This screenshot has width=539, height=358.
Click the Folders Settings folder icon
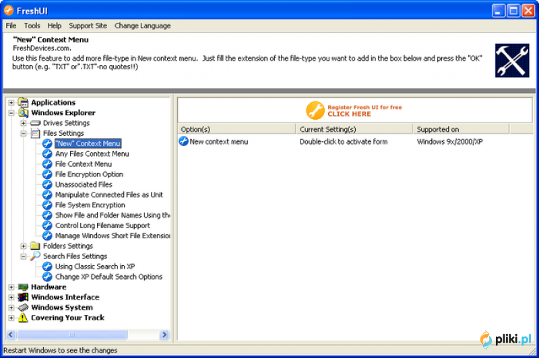tap(35, 246)
